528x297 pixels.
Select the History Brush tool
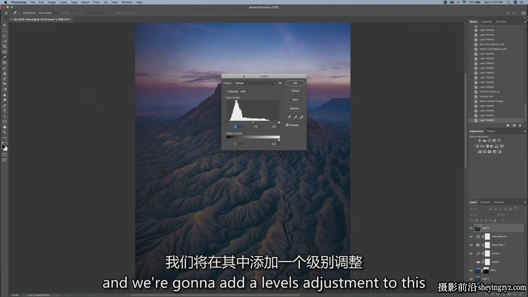coord(5,79)
